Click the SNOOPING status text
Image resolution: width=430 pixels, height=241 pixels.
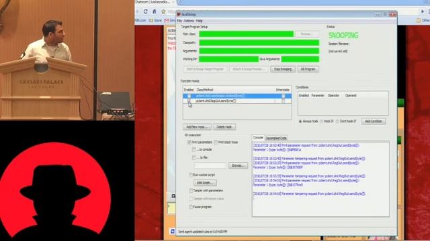[x=343, y=35]
